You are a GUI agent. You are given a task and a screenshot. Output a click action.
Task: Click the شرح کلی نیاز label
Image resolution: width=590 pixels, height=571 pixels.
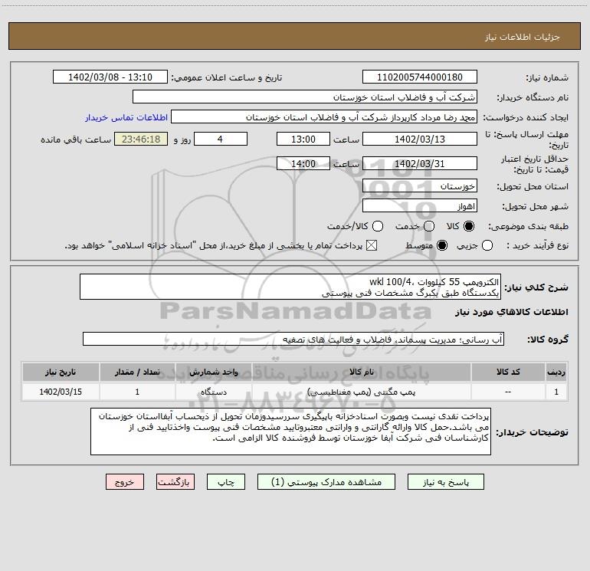point(536,287)
